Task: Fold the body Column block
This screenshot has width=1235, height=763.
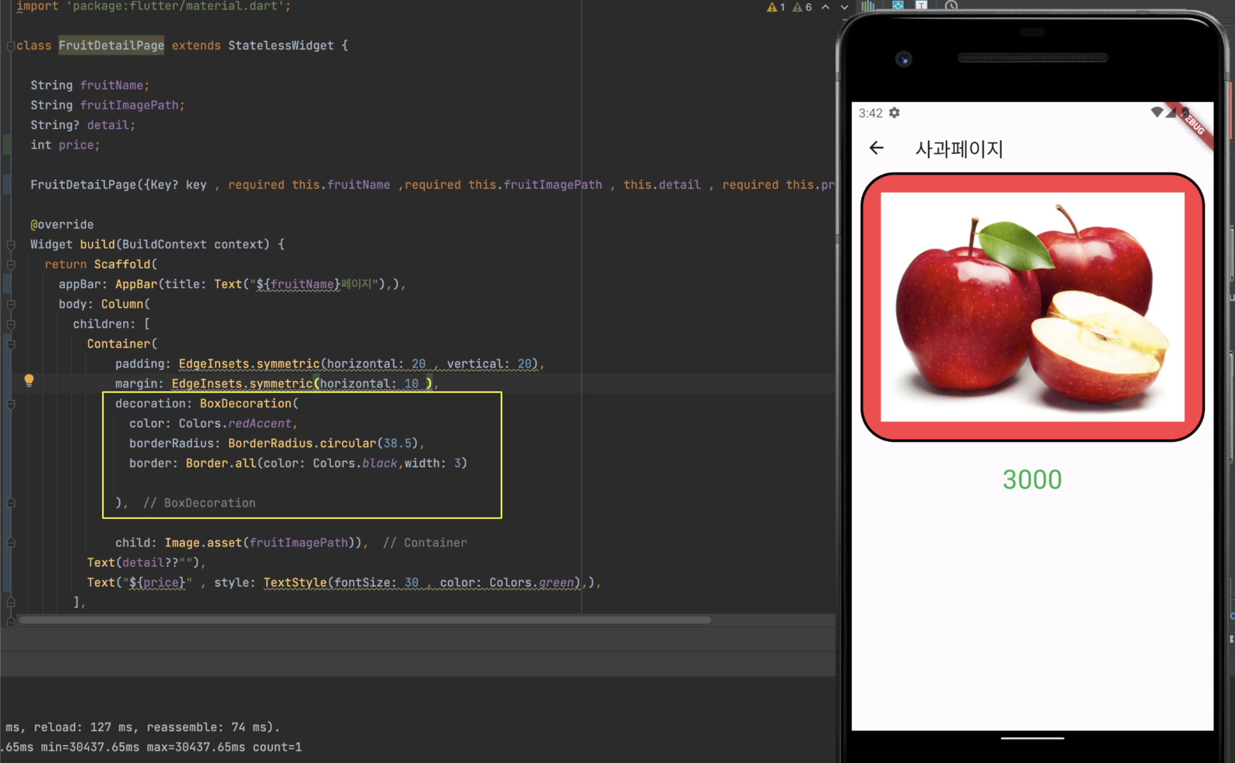Action: pos(11,304)
